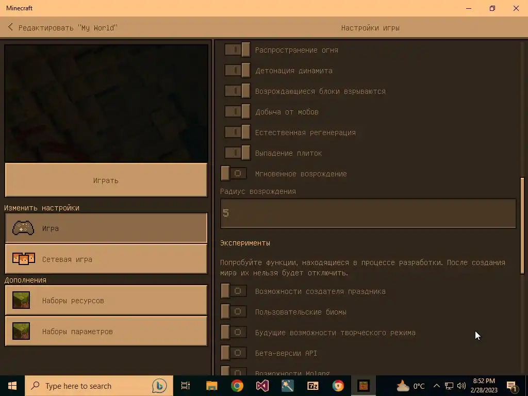The width and height of the screenshot is (528, 396).
Task: Click the Изменить настройки label
Action: click(x=42, y=208)
